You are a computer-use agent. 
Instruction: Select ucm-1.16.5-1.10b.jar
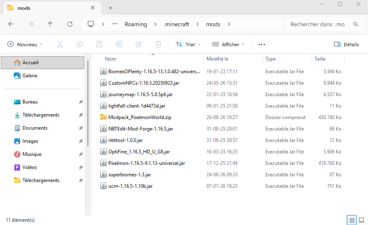point(130,186)
